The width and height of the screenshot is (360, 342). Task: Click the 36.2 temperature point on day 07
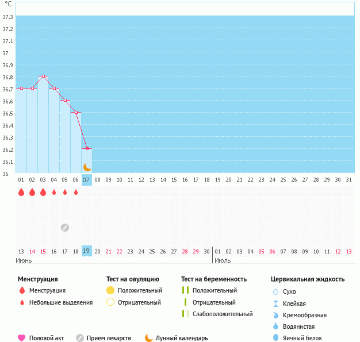(87, 149)
